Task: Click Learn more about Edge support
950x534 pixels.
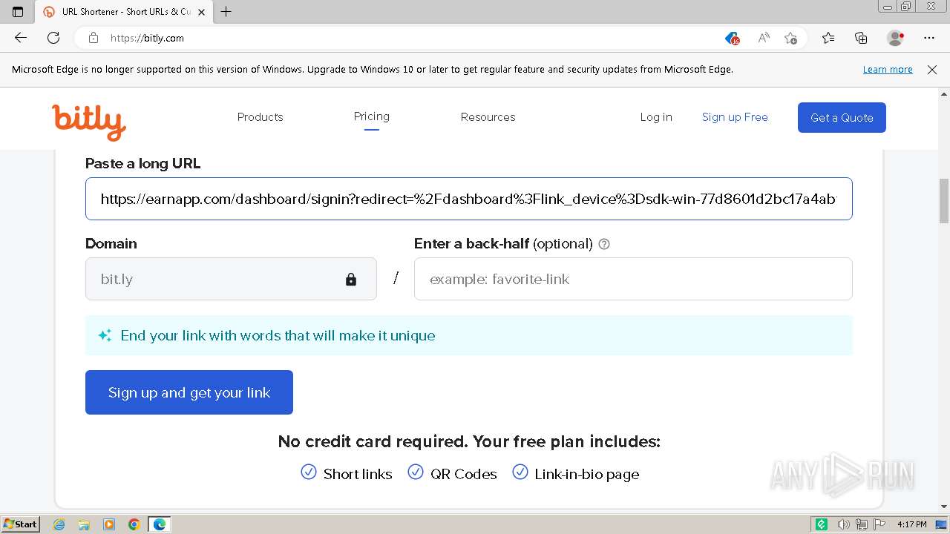Action: click(888, 70)
